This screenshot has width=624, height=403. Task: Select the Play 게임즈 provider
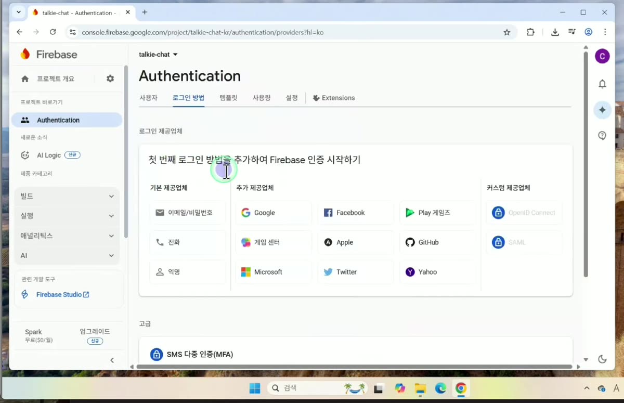[437, 213]
